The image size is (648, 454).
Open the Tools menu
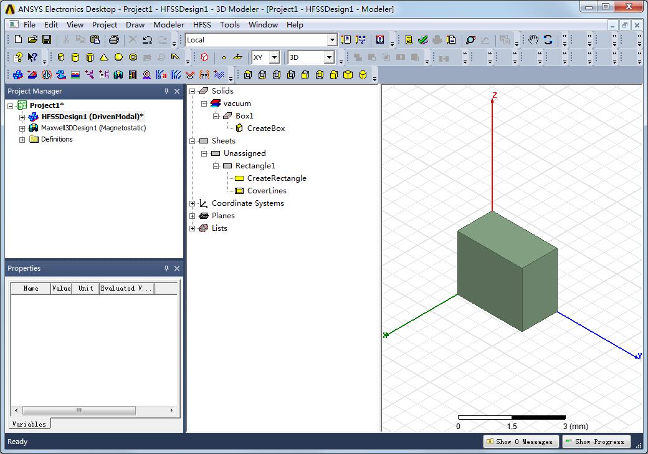[230, 25]
